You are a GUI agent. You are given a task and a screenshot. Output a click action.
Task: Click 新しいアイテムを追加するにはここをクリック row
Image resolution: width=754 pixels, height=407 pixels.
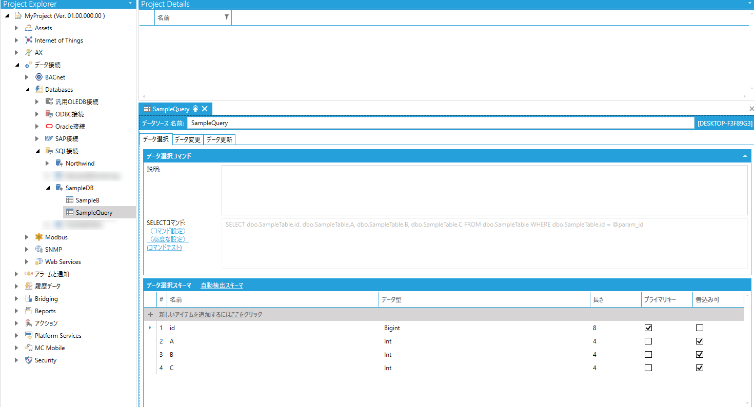click(444, 314)
